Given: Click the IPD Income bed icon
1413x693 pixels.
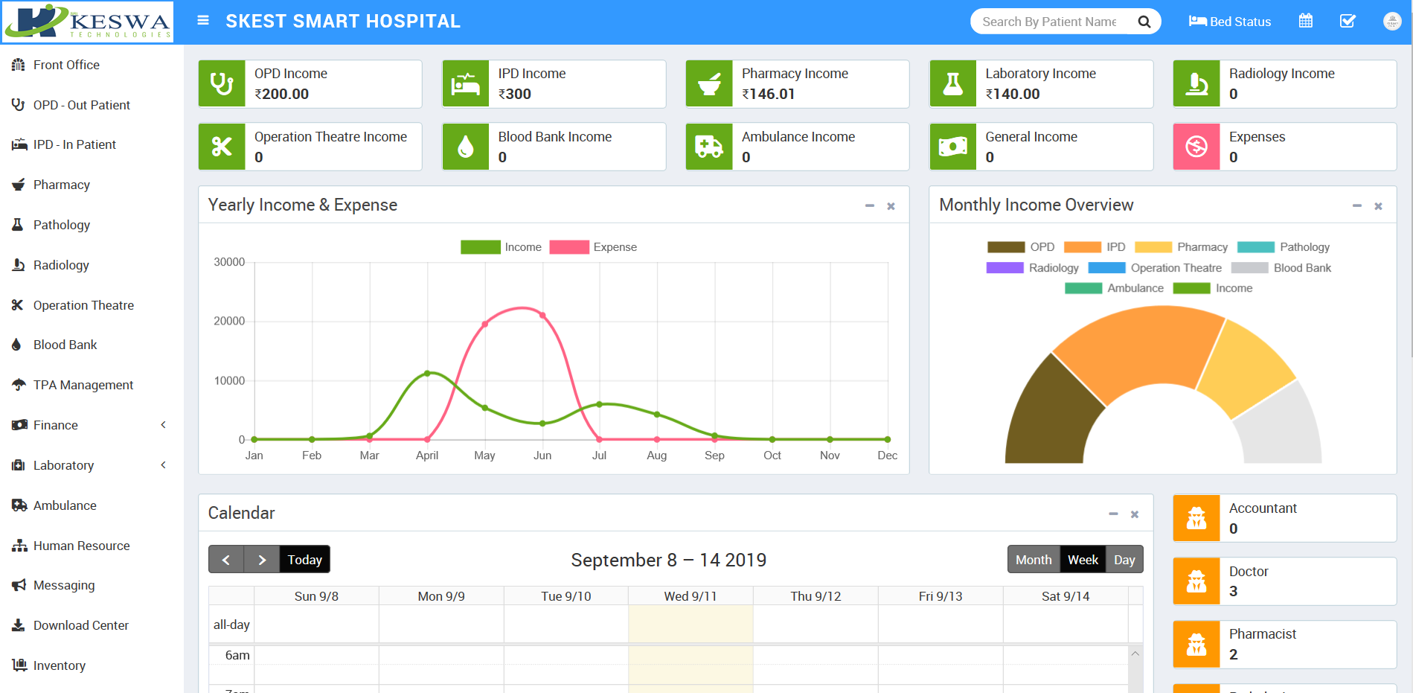Looking at the screenshot, I should pos(466,84).
